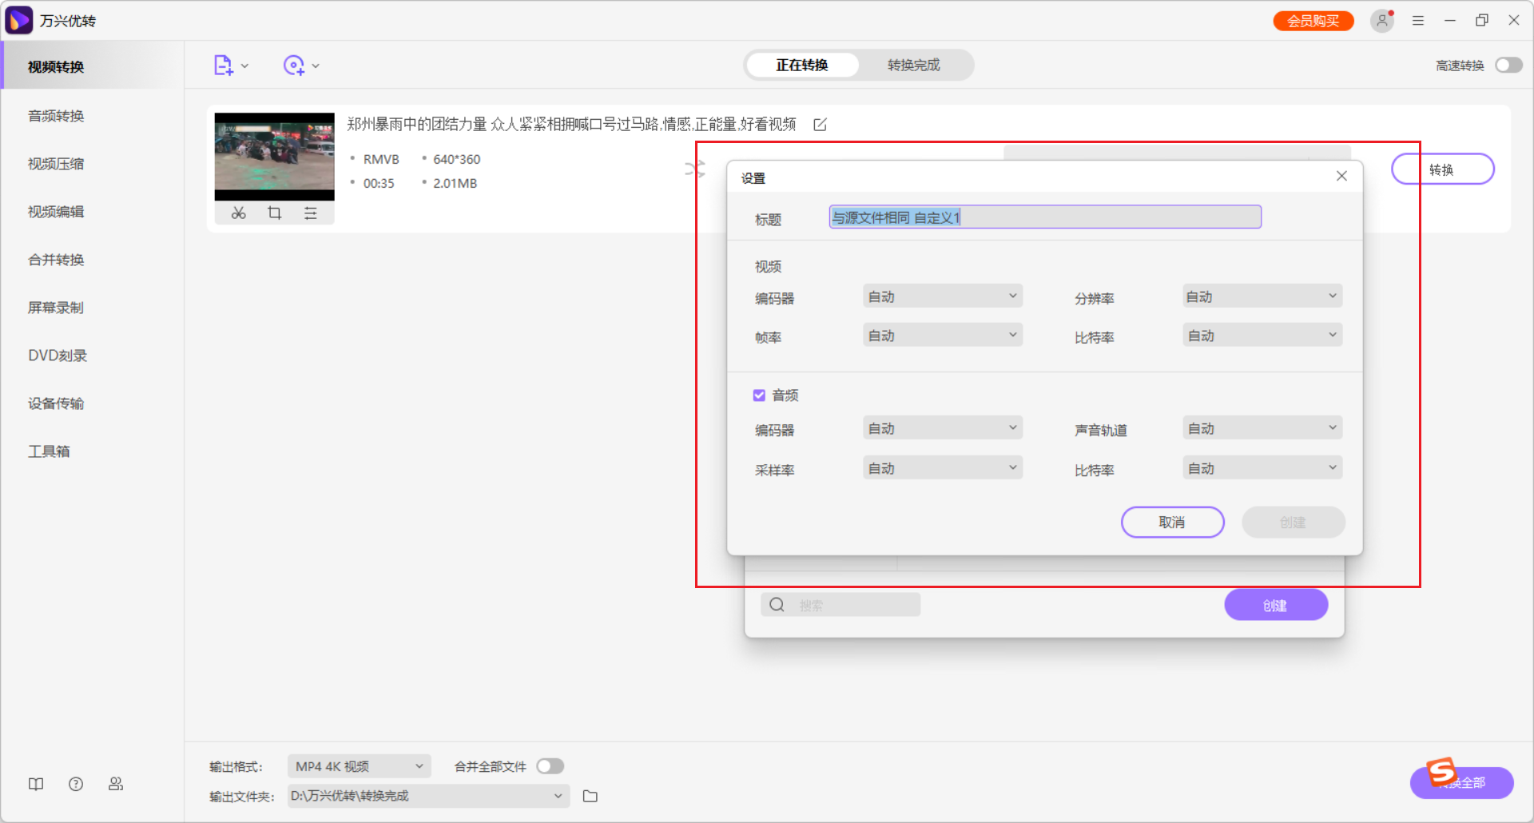The image size is (1534, 823).
Task: Enable the 合并全部文件 switch
Action: [x=550, y=765]
